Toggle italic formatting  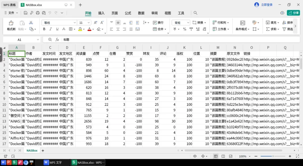(x=50, y=29)
